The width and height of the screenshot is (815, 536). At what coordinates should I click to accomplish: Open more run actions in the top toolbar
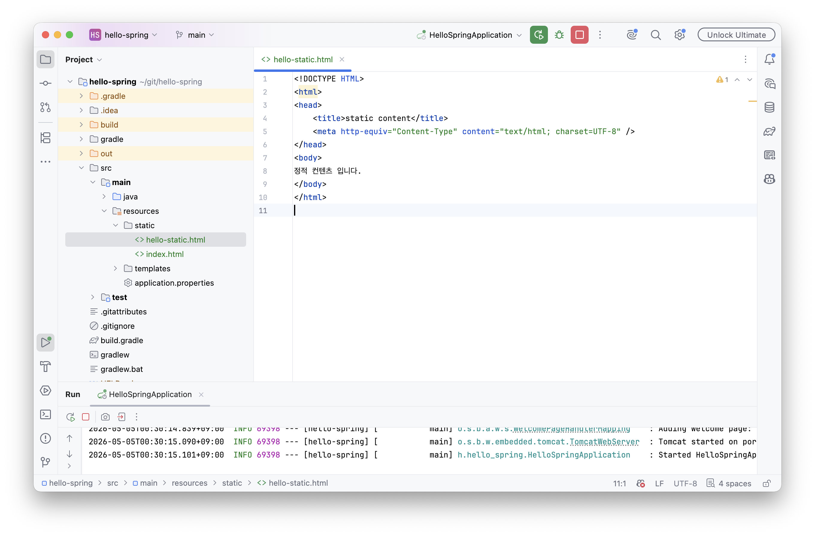click(x=600, y=35)
